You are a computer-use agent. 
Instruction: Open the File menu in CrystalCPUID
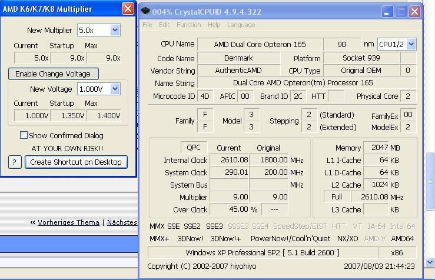[147, 25]
